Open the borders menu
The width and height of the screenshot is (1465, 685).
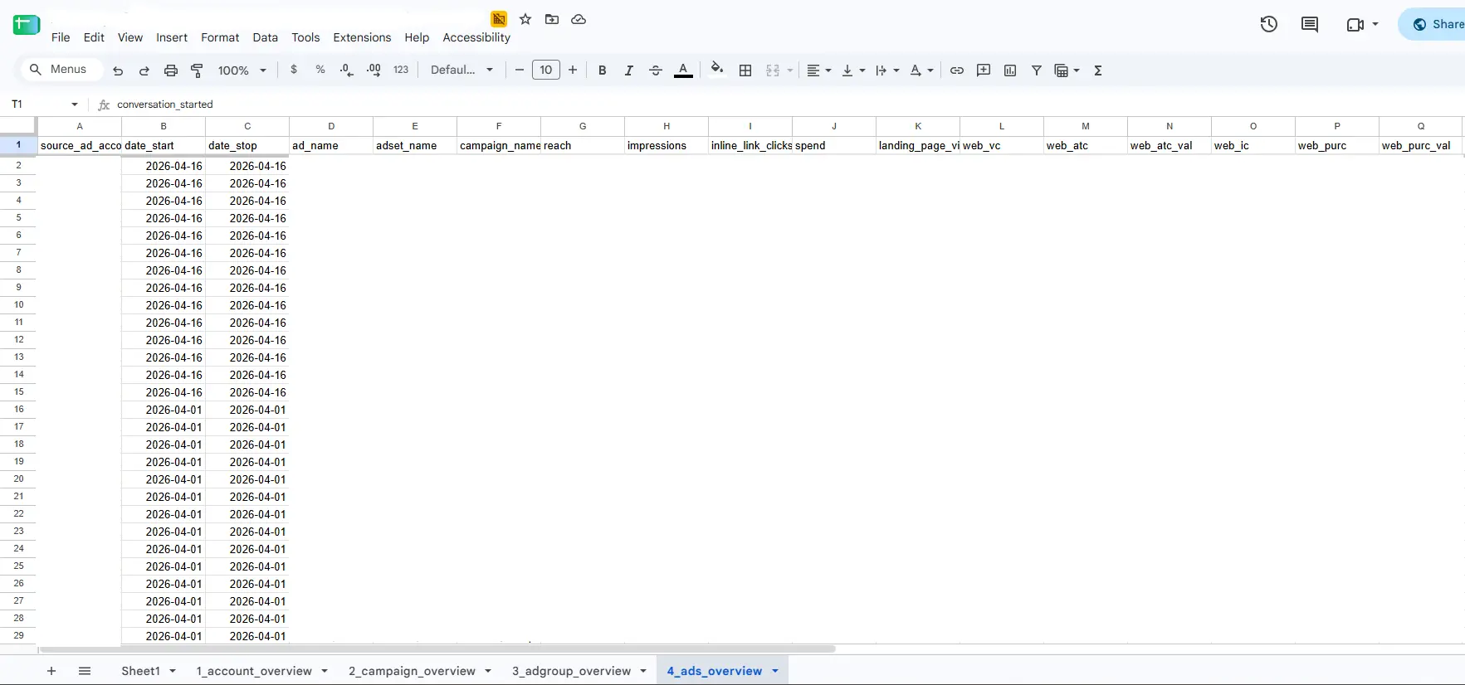[x=745, y=70]
